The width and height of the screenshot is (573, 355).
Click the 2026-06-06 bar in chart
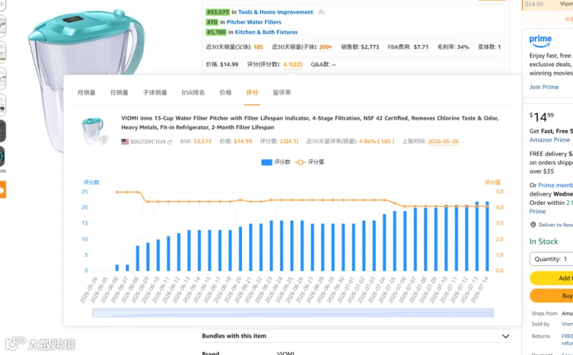(x=117, y=268)
